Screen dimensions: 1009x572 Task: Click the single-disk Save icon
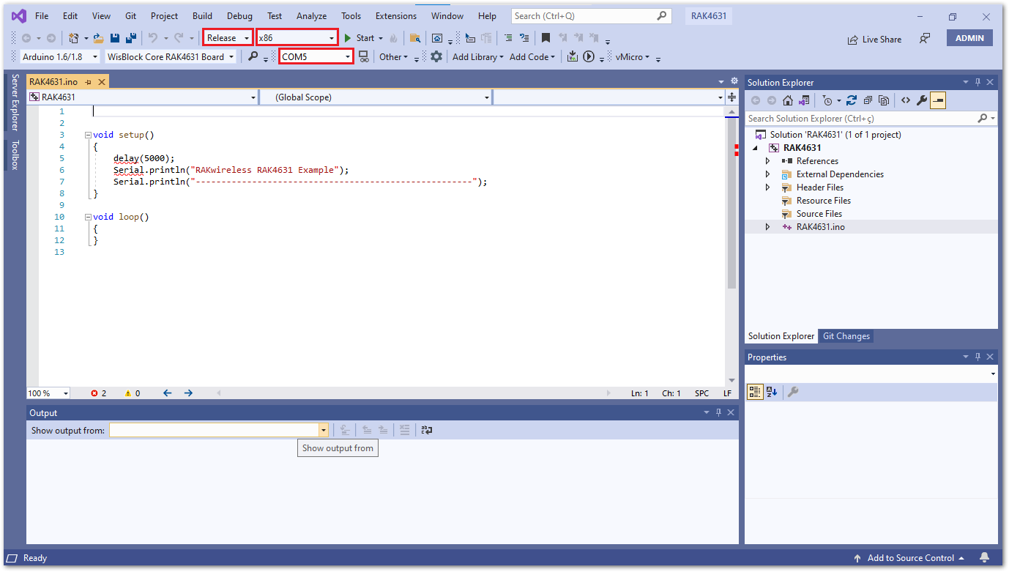pos(114,38)
